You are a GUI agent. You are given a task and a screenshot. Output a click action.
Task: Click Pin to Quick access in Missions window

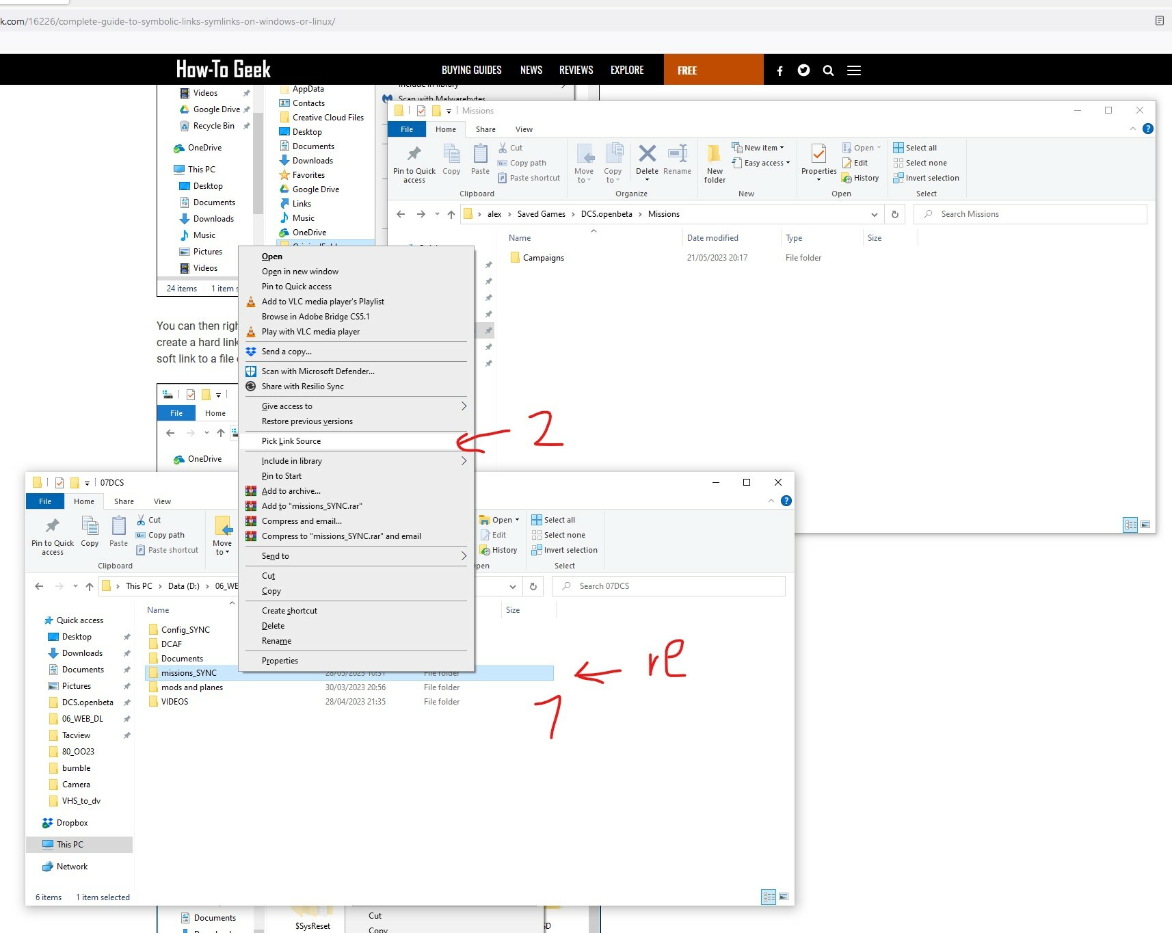coord(414,164)
